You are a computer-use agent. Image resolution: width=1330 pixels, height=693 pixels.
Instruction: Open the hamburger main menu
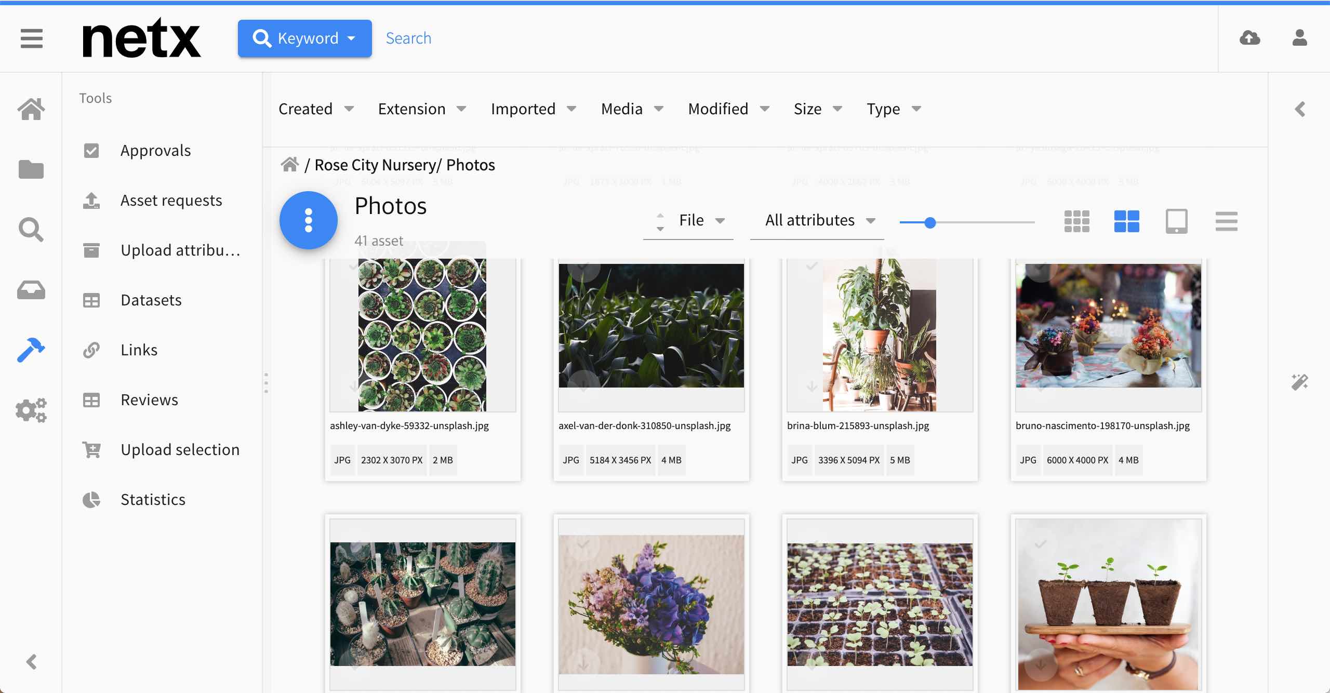32,38
